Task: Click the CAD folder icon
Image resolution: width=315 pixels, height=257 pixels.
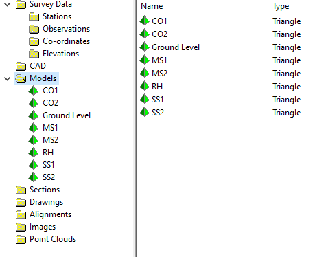Action: (x=21, y=66)
